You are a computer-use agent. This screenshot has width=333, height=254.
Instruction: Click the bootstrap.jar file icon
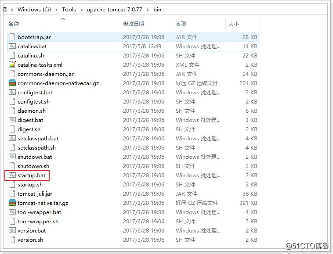12,37
